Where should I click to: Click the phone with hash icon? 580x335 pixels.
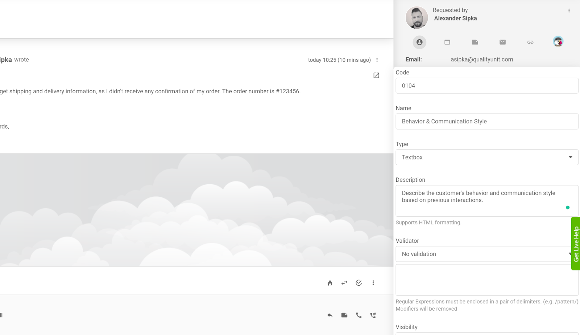click(x=373, y=315)
